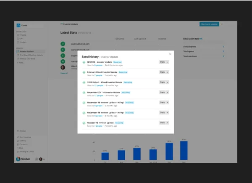Screen dimensions: 252x183
Task: Click Stats button for February Kiowd Investor Update
Action: pyautogui.click(x=163, y=72)
